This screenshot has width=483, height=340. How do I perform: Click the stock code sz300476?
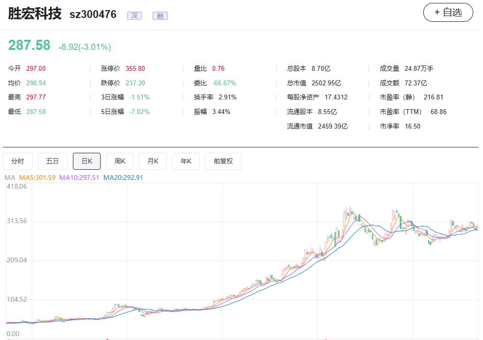pos(93,15)
